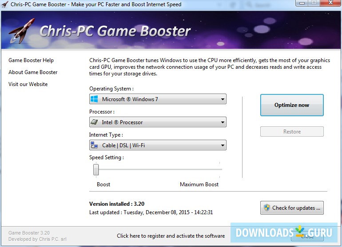Click the Maximum Boost label
The image size is (342, 247).
click(199, 184)
